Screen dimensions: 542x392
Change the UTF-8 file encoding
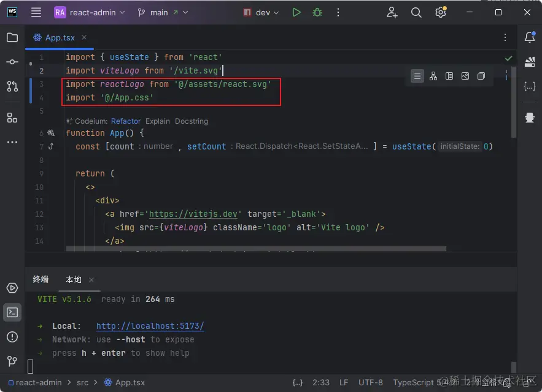(371, 382)
